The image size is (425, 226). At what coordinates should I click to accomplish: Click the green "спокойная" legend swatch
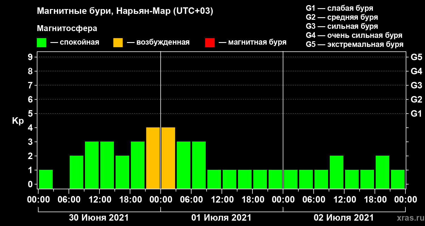[x=42, y=43]
